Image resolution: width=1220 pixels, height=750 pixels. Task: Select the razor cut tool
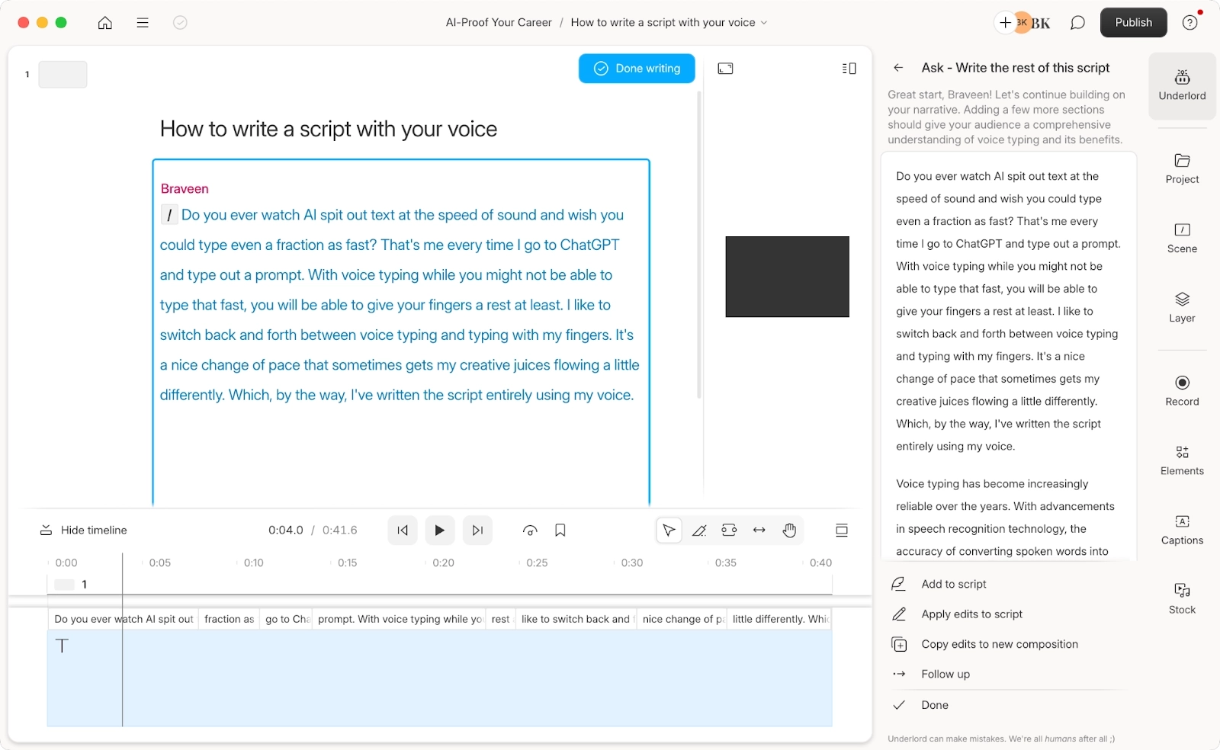(698, 530)
